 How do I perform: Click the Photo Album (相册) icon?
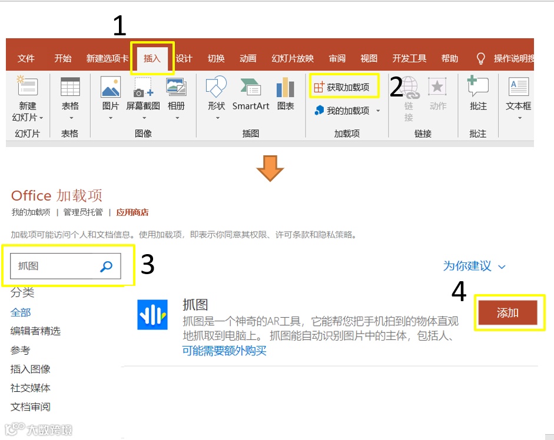(176, 87)
